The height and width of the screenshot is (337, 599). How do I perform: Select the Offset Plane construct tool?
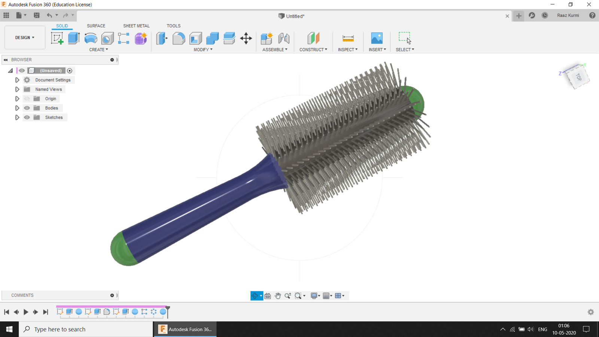(313, 38)
